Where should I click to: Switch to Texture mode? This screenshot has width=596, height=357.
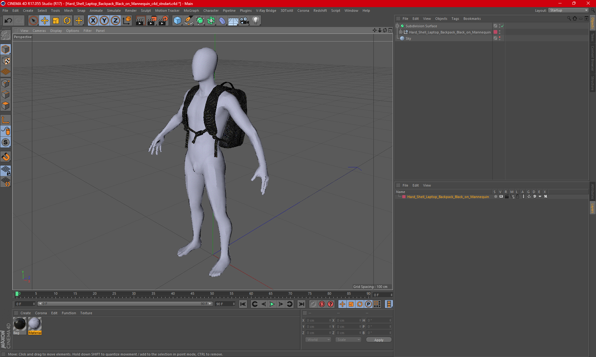(6, 61)
